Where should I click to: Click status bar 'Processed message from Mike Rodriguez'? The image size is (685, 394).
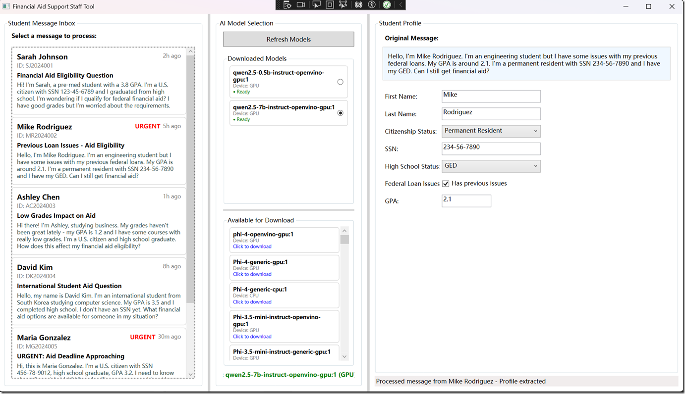[460, 381]
